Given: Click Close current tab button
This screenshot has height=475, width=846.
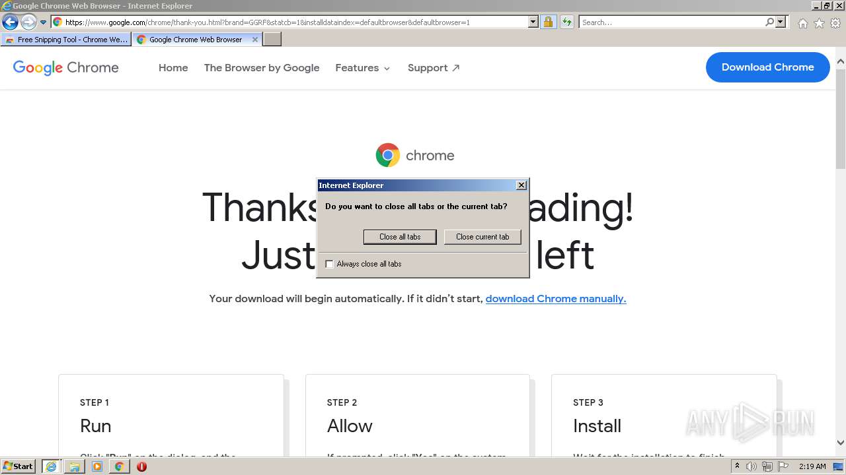Looking at the screenshot, I should click(x=482, y=237).
